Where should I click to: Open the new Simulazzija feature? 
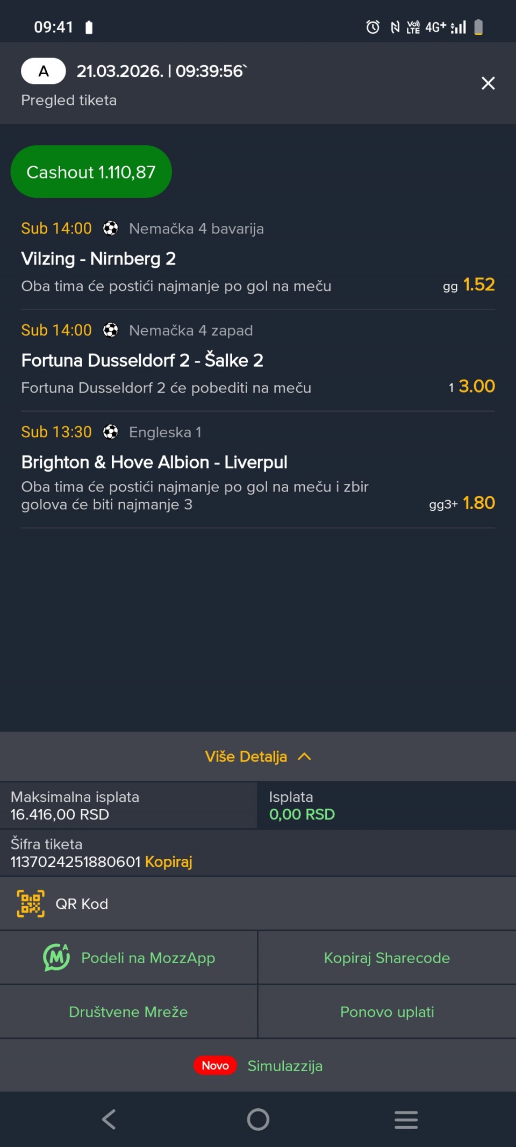(284, 1066)
